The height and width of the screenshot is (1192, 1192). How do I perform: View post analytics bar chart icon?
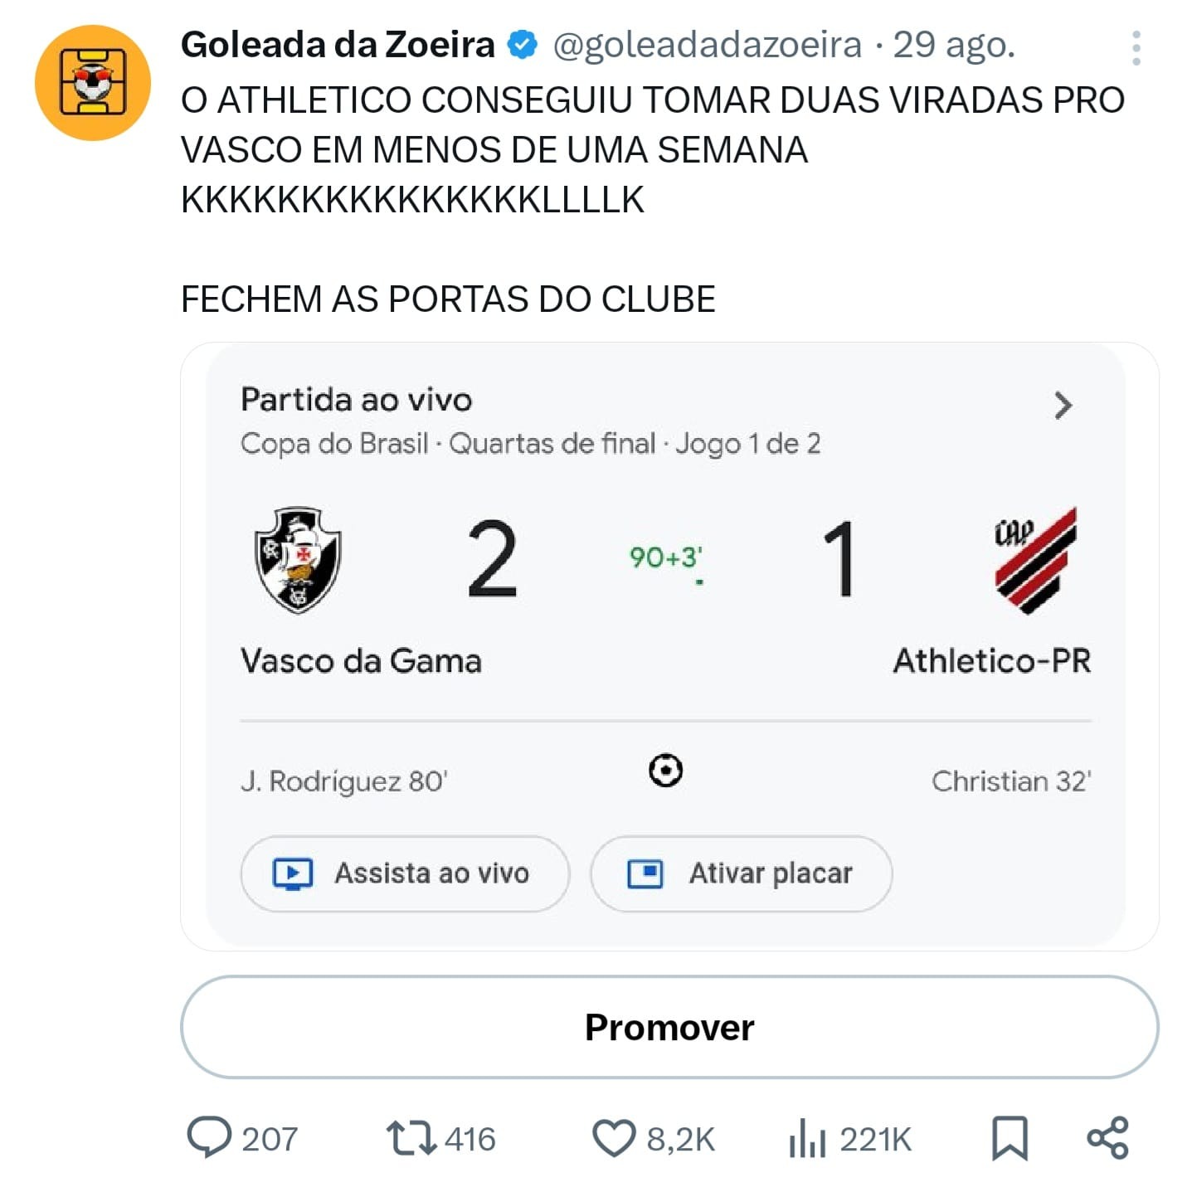(807, 1137)
